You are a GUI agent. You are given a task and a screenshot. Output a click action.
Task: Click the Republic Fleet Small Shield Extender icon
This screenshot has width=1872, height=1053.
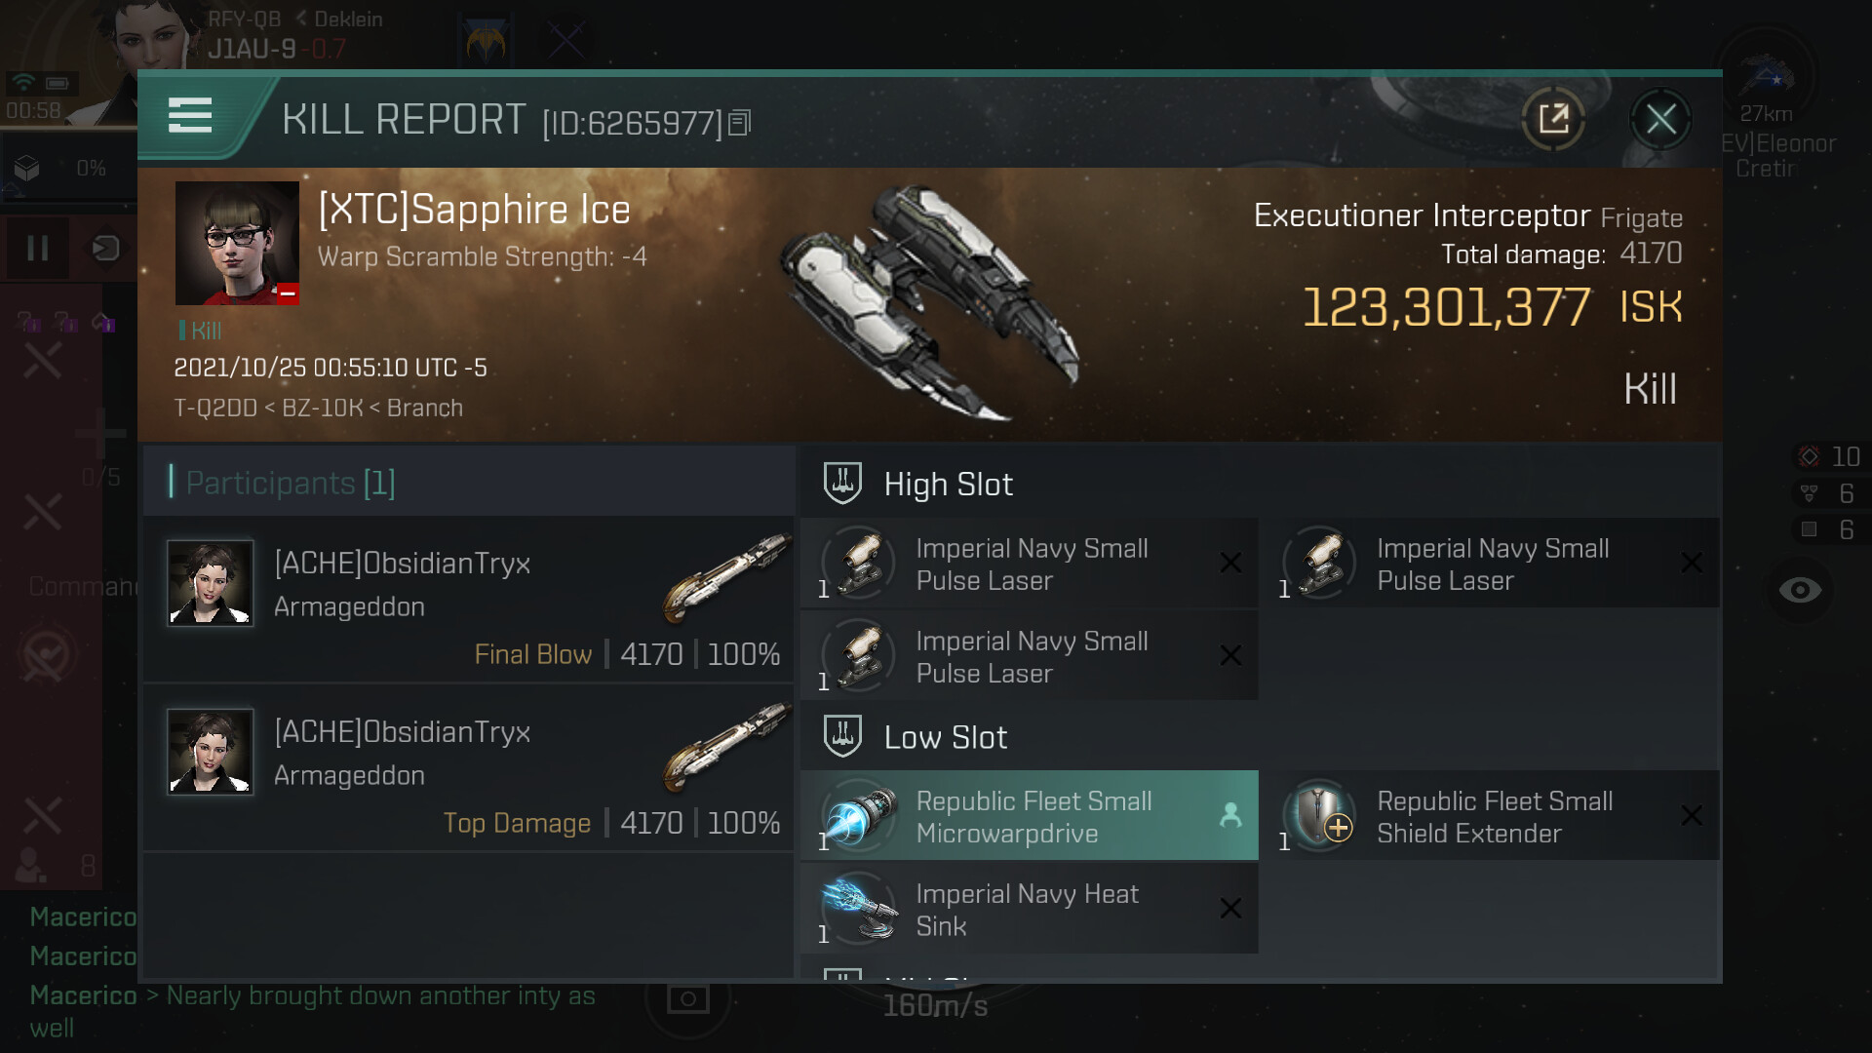point(1319,816)
